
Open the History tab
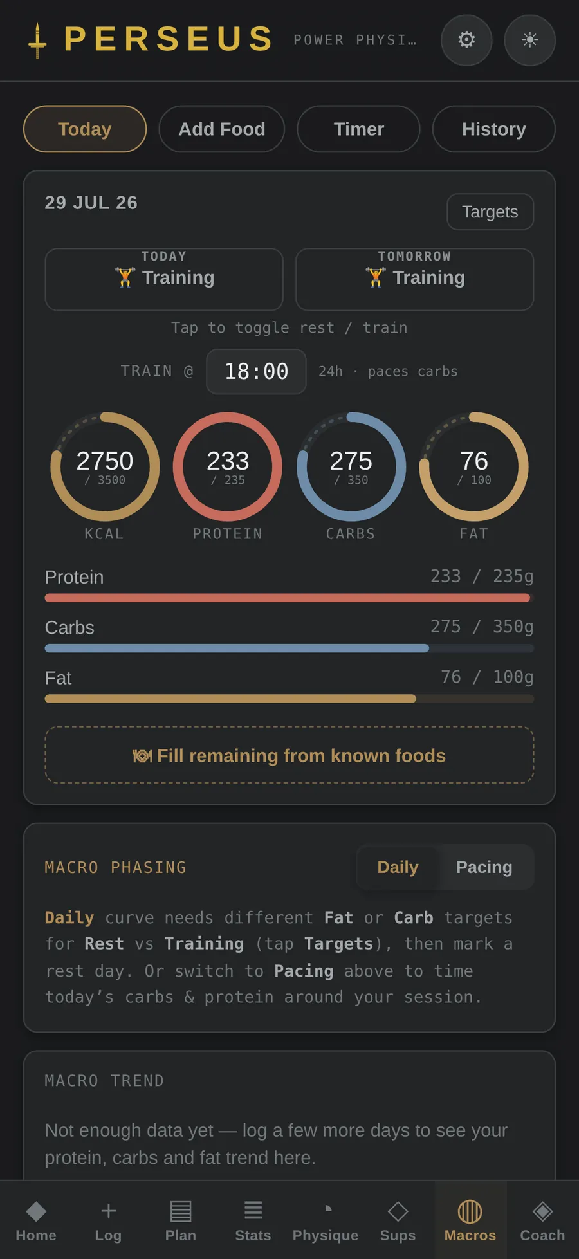[493, 129]
